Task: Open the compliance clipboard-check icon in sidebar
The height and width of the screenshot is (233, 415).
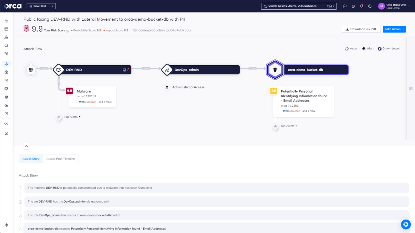Action: pos(6,80)
